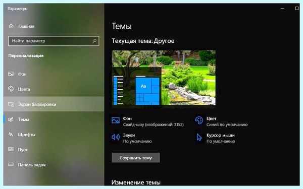Viewport: 303px width, 189px height.
Task: Click the brush icon beside Темы
Action: point(11,119)
